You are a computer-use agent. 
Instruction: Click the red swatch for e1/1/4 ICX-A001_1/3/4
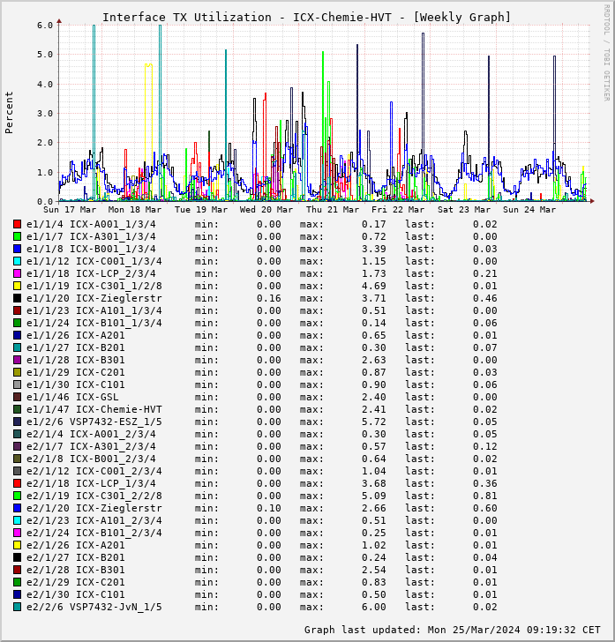coord(17,224)
